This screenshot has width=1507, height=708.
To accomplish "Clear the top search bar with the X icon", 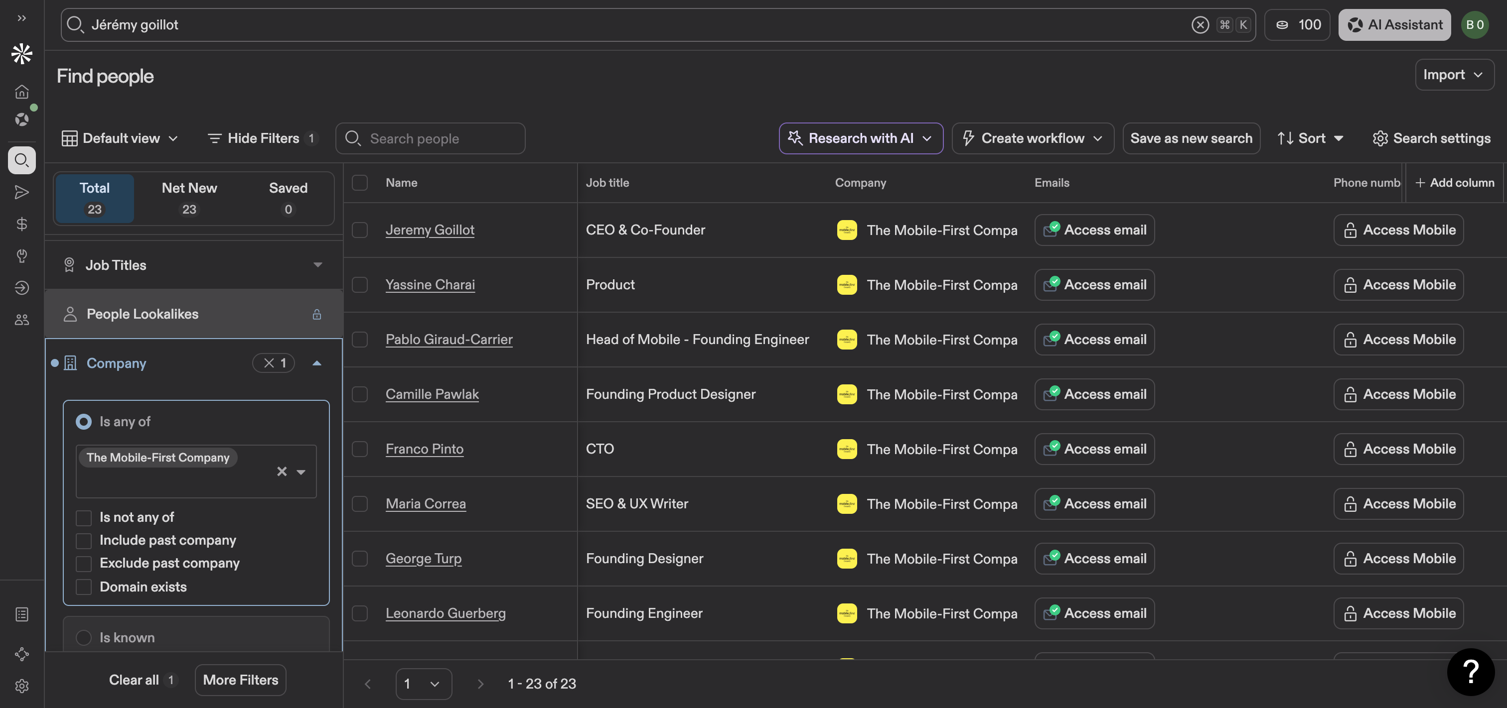I will pyautogui.click(x=1200, y=24).
